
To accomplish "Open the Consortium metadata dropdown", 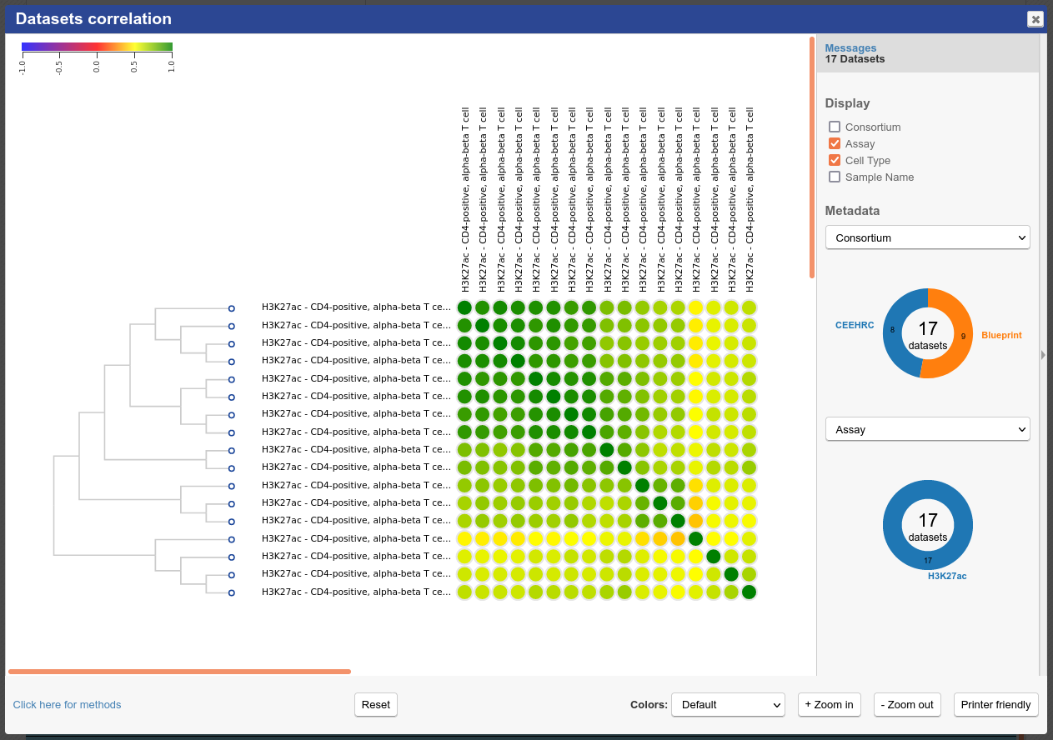I will 927,237.
